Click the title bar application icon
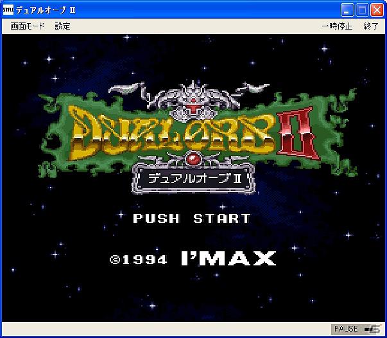387x338 pixels. tap(8, 10)
